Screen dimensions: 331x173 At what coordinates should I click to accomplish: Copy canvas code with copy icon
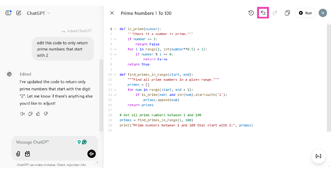click(x=287, y=13)
